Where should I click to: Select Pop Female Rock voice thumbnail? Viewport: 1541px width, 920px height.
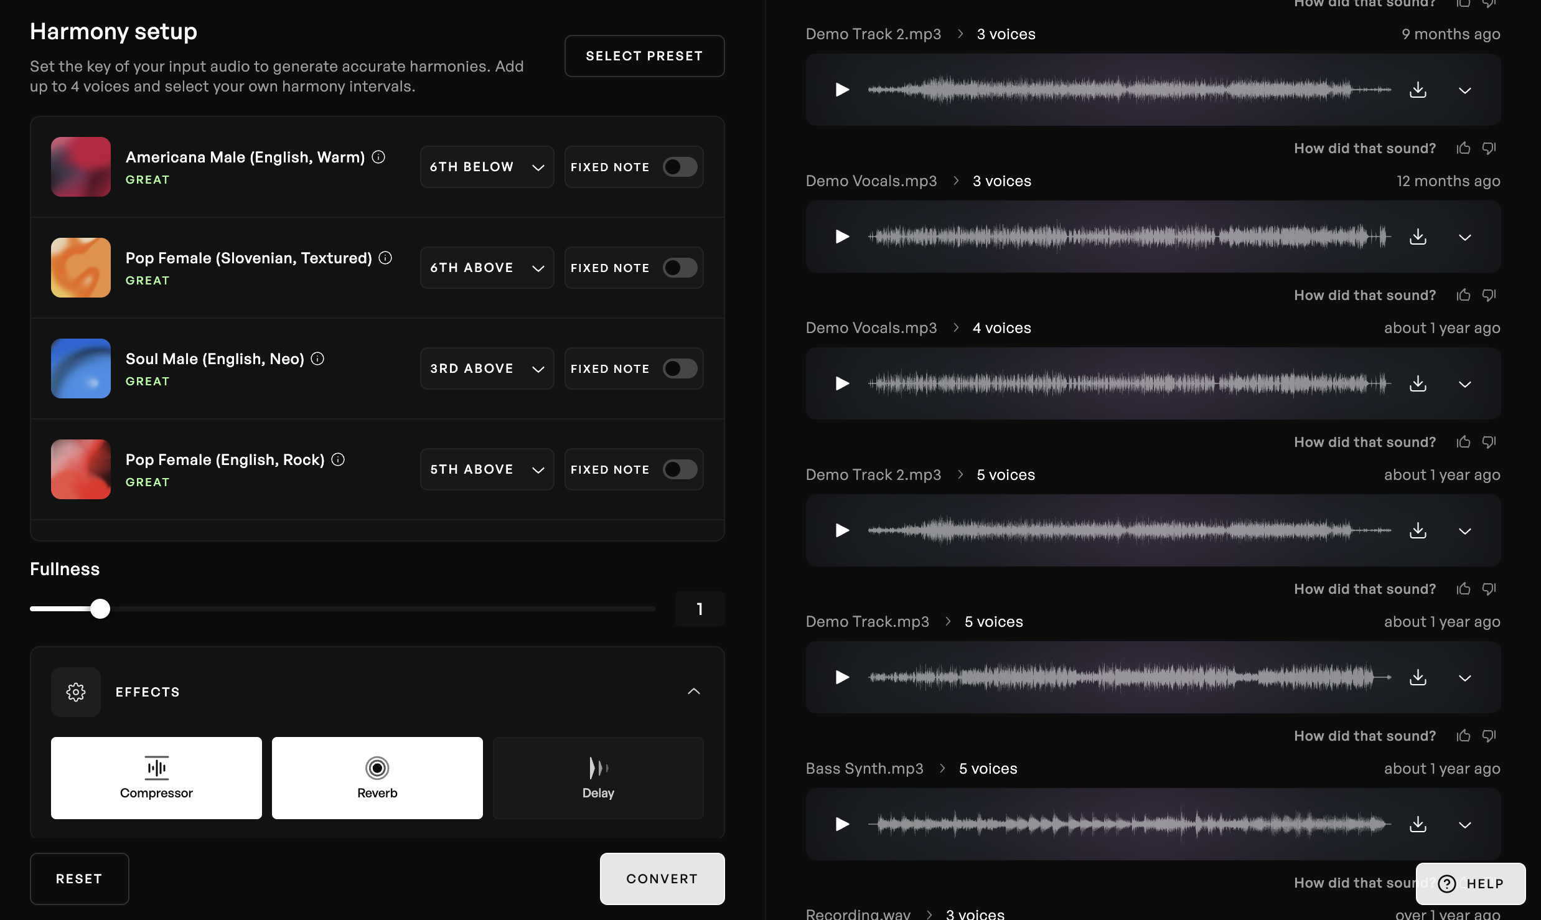pos(81,469)
